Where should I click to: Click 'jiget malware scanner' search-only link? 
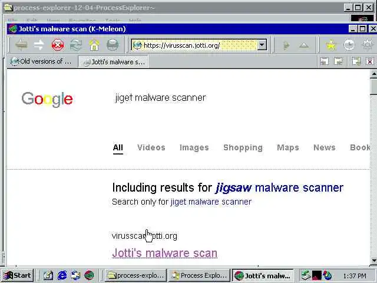211,202
